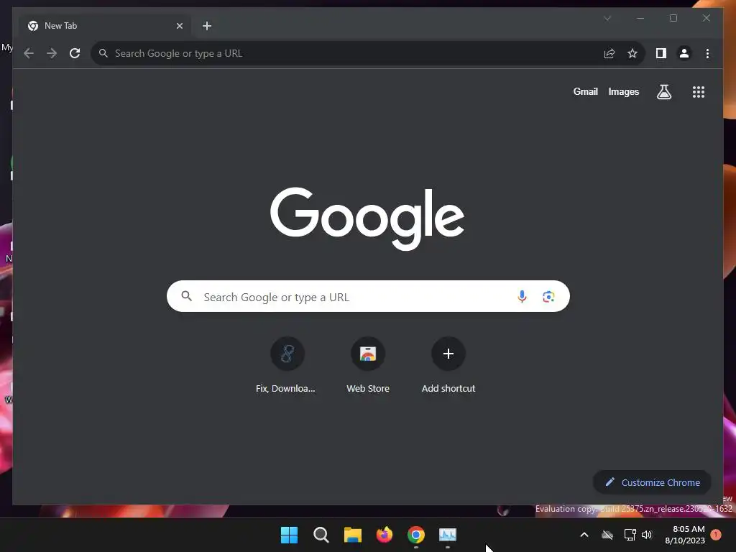Image resolution: width=736 pixels, height=552 pixels.
Task: Open File Explorer from the taskbar
Action: tap(352, 535)
